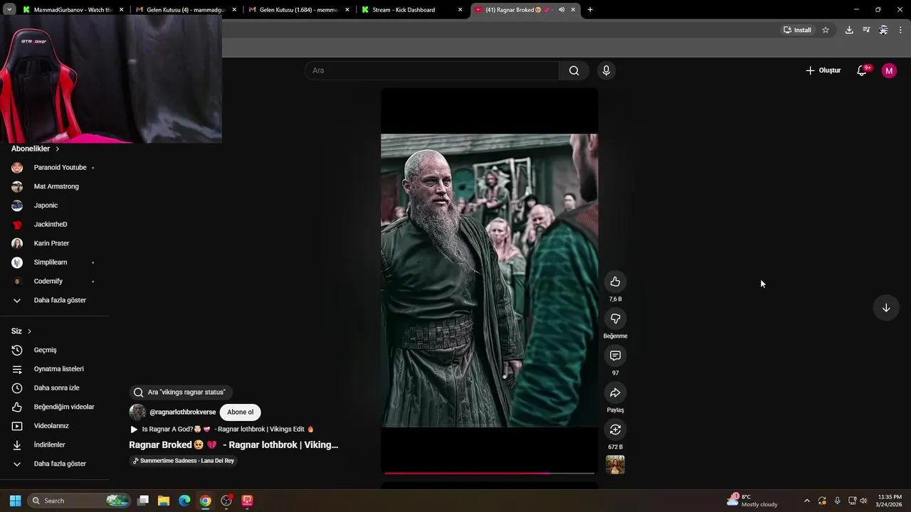911x512 pixels.
Task: Show hidden system tray icons
Action: 806,501
